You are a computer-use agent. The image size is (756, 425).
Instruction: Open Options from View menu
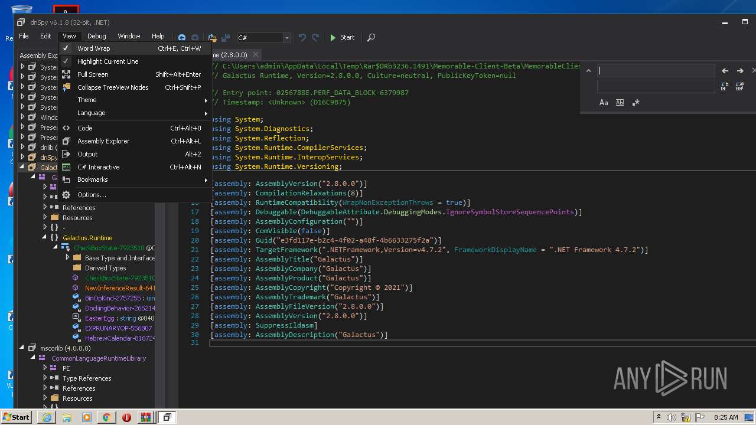[135, 195]
